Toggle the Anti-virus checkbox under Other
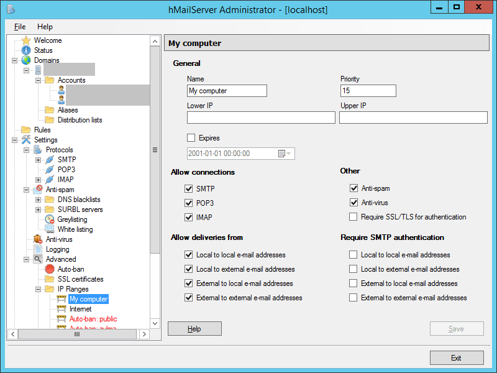The image size is (497, 373). pyautogui.click(x=353, y=203)
